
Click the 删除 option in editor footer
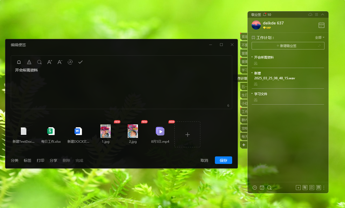pos(66,160)
